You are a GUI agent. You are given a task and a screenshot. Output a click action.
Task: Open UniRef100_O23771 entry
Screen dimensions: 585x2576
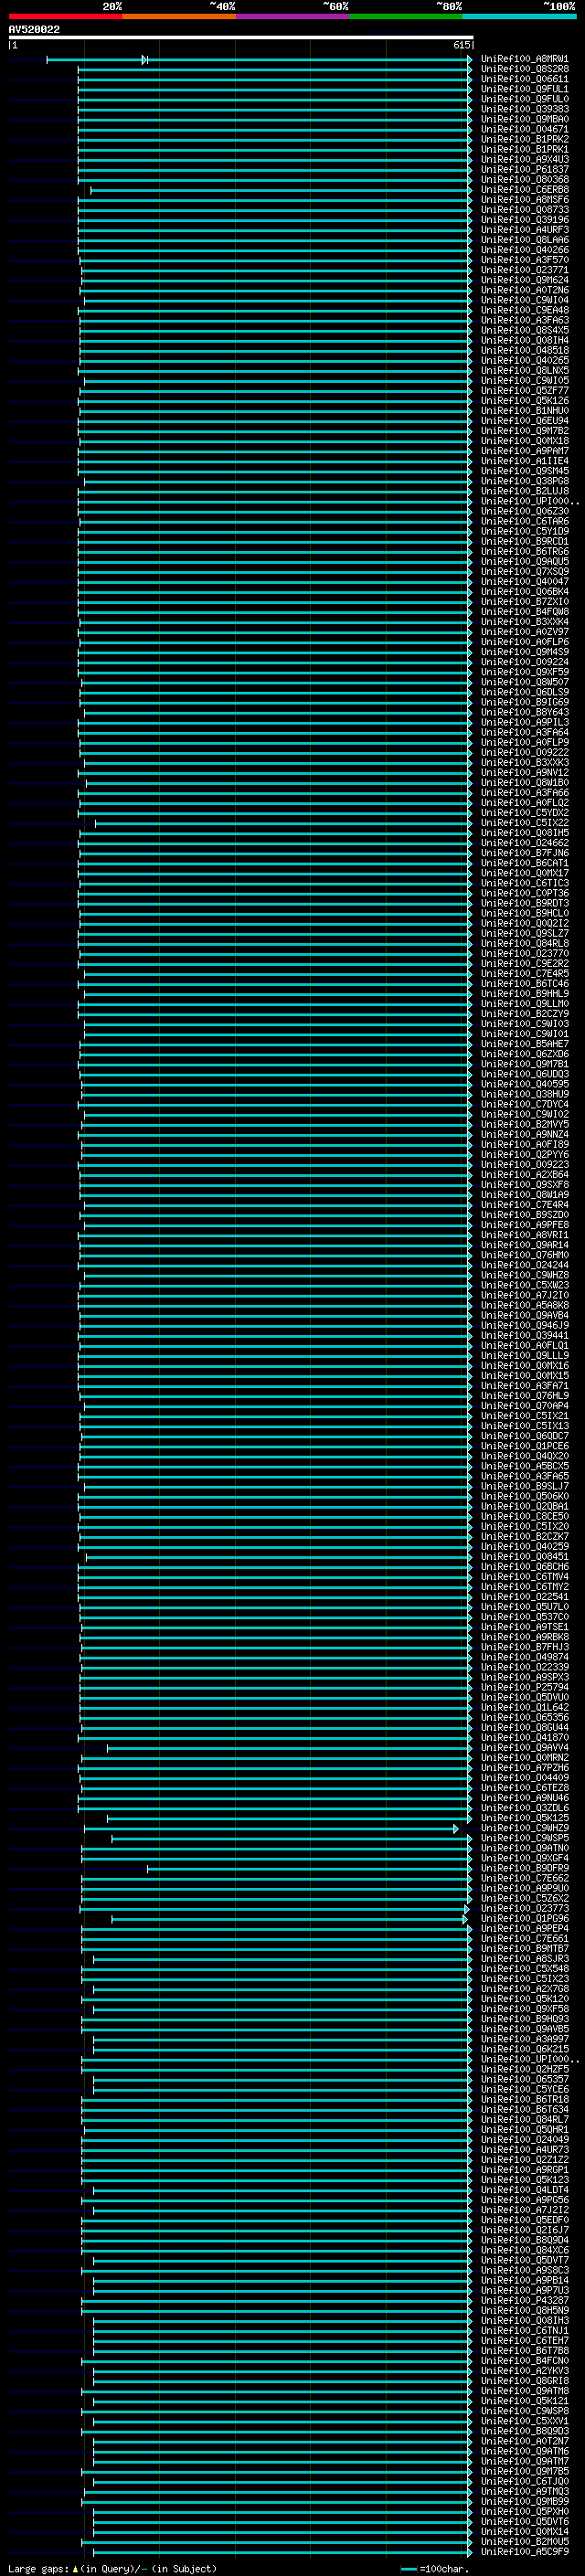click(524, 271)
